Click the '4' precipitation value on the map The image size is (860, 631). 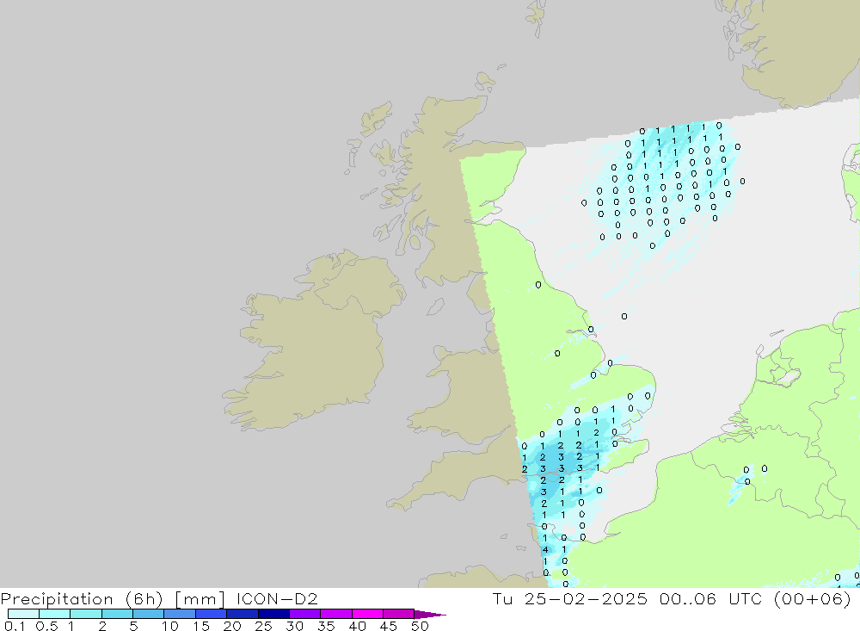click(545, 550)
